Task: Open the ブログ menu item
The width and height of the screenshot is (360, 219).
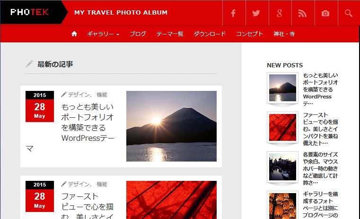Action: click(x=138, y=34)
